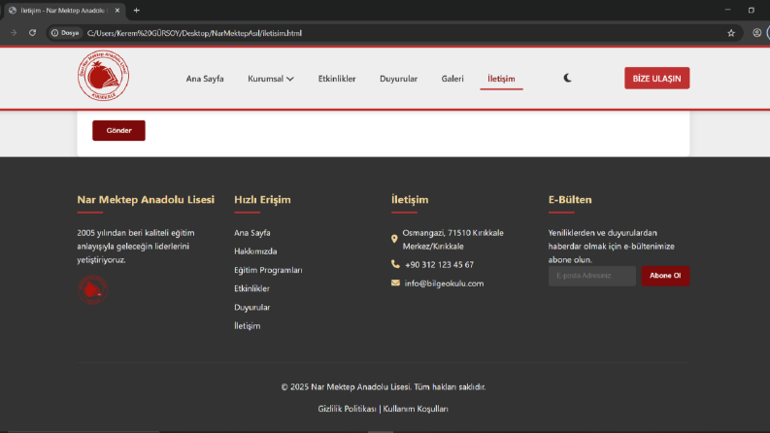This screenshot has height=433, width=770.
Task: Click the Hızlı Erişim footer heading
Action: [x=262, y=199]
